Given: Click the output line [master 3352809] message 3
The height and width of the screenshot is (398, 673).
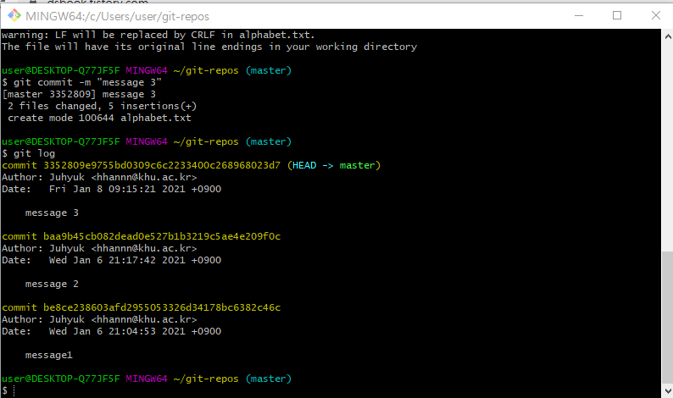Looking at the screenshot, I should coord(79,94).
